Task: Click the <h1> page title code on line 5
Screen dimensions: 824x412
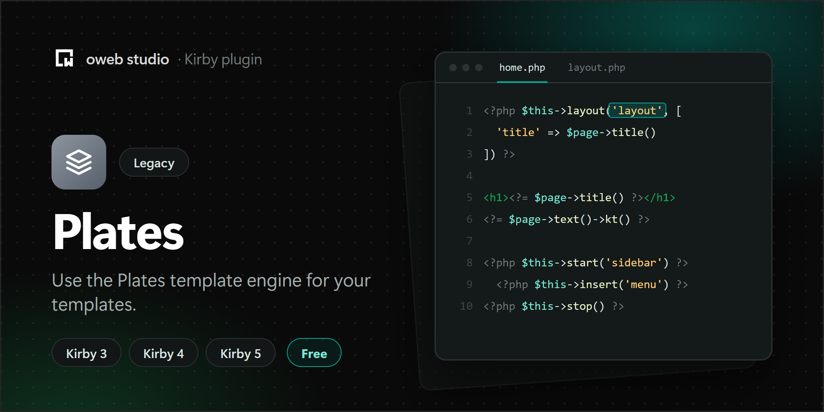Action: (579, 198)
